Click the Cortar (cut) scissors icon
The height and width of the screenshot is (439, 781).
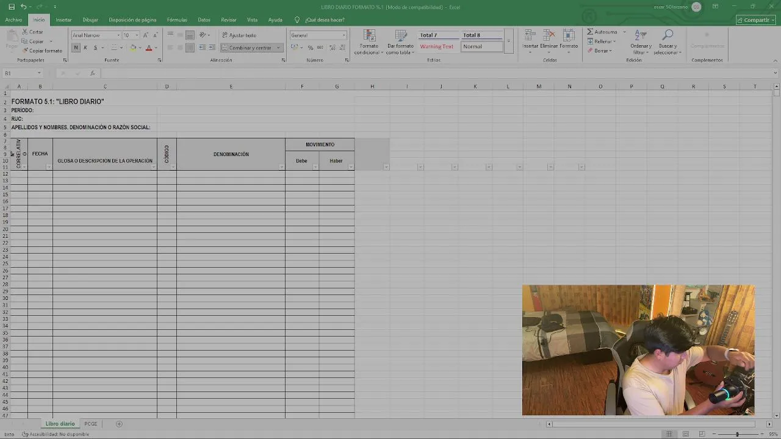24,32
